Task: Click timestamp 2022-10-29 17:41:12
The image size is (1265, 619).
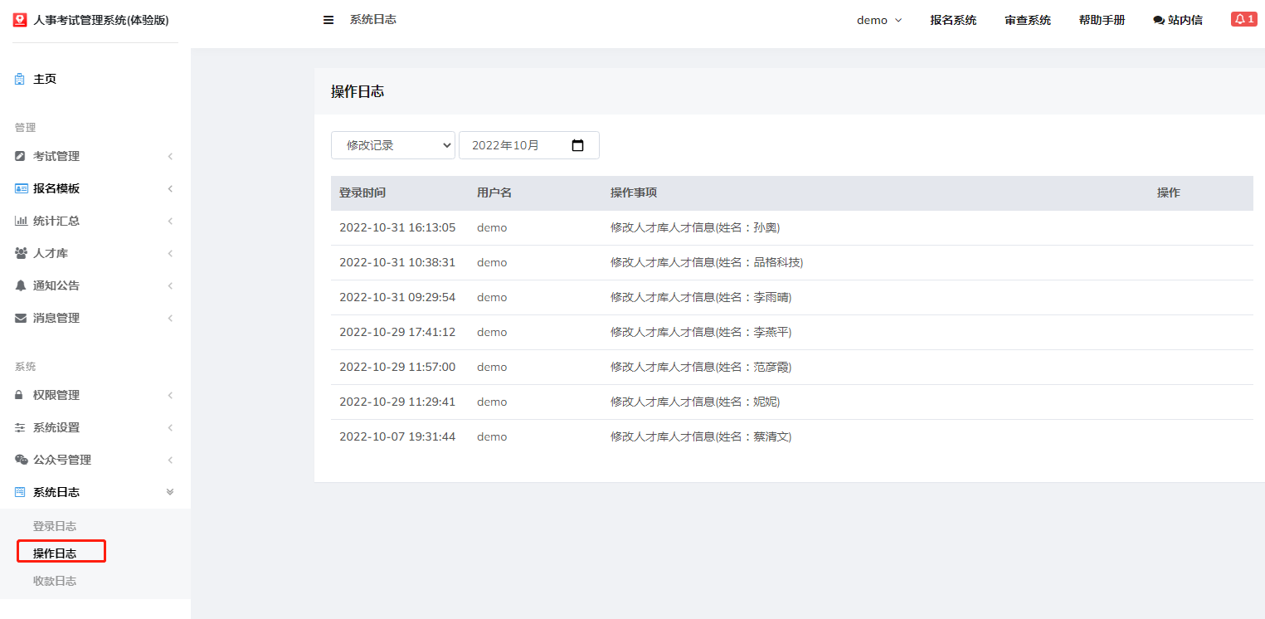Action: click(x=397, y=332)
